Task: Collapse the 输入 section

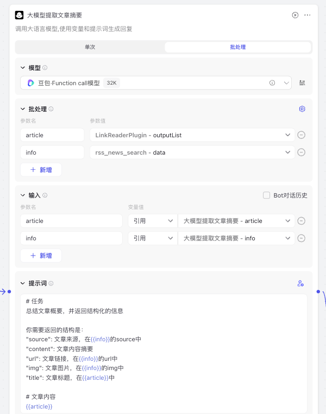Action: (x=23, y=195)
